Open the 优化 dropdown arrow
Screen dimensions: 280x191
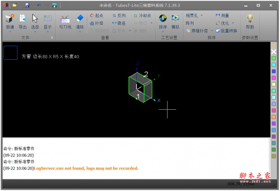(x=233, y=23)
